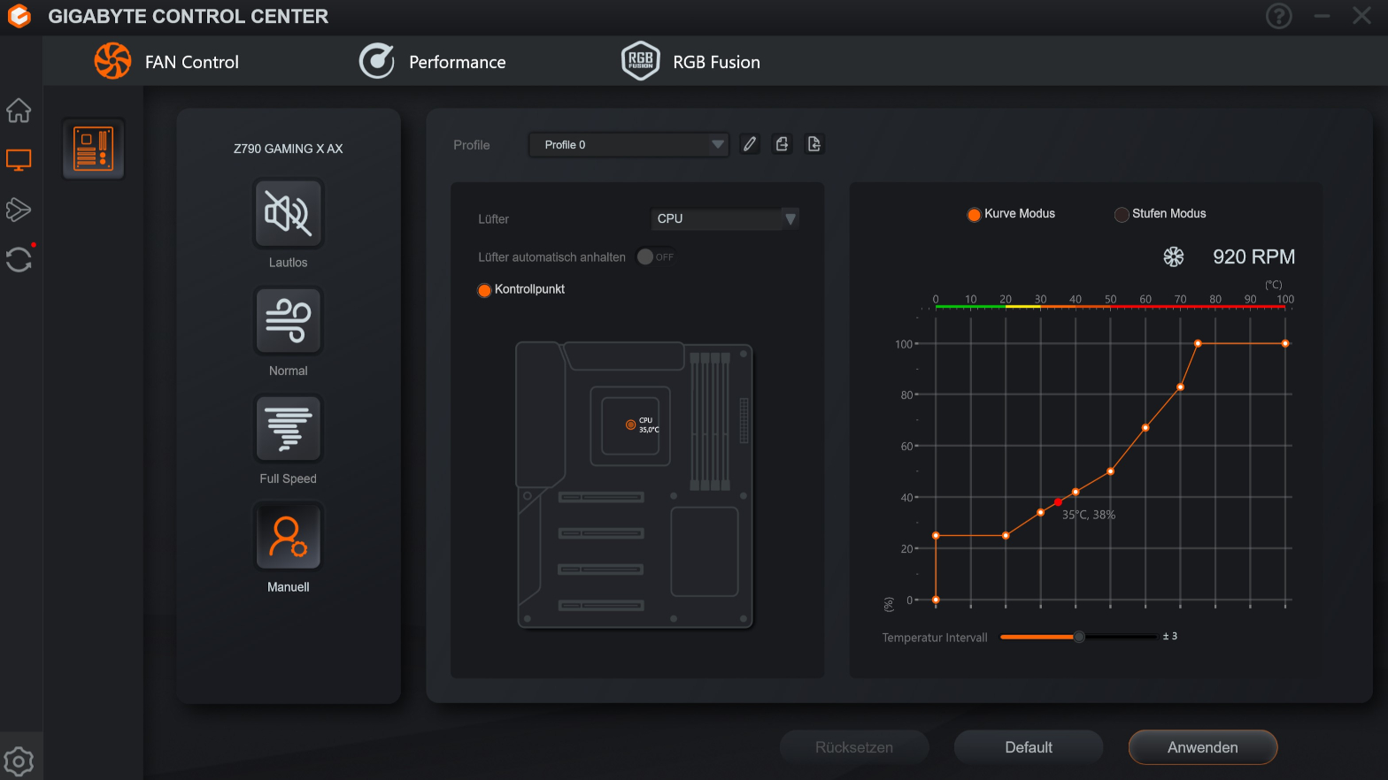
Task: Adjust the Temperatur Intervall slider handle
Action: point(1079,637)
